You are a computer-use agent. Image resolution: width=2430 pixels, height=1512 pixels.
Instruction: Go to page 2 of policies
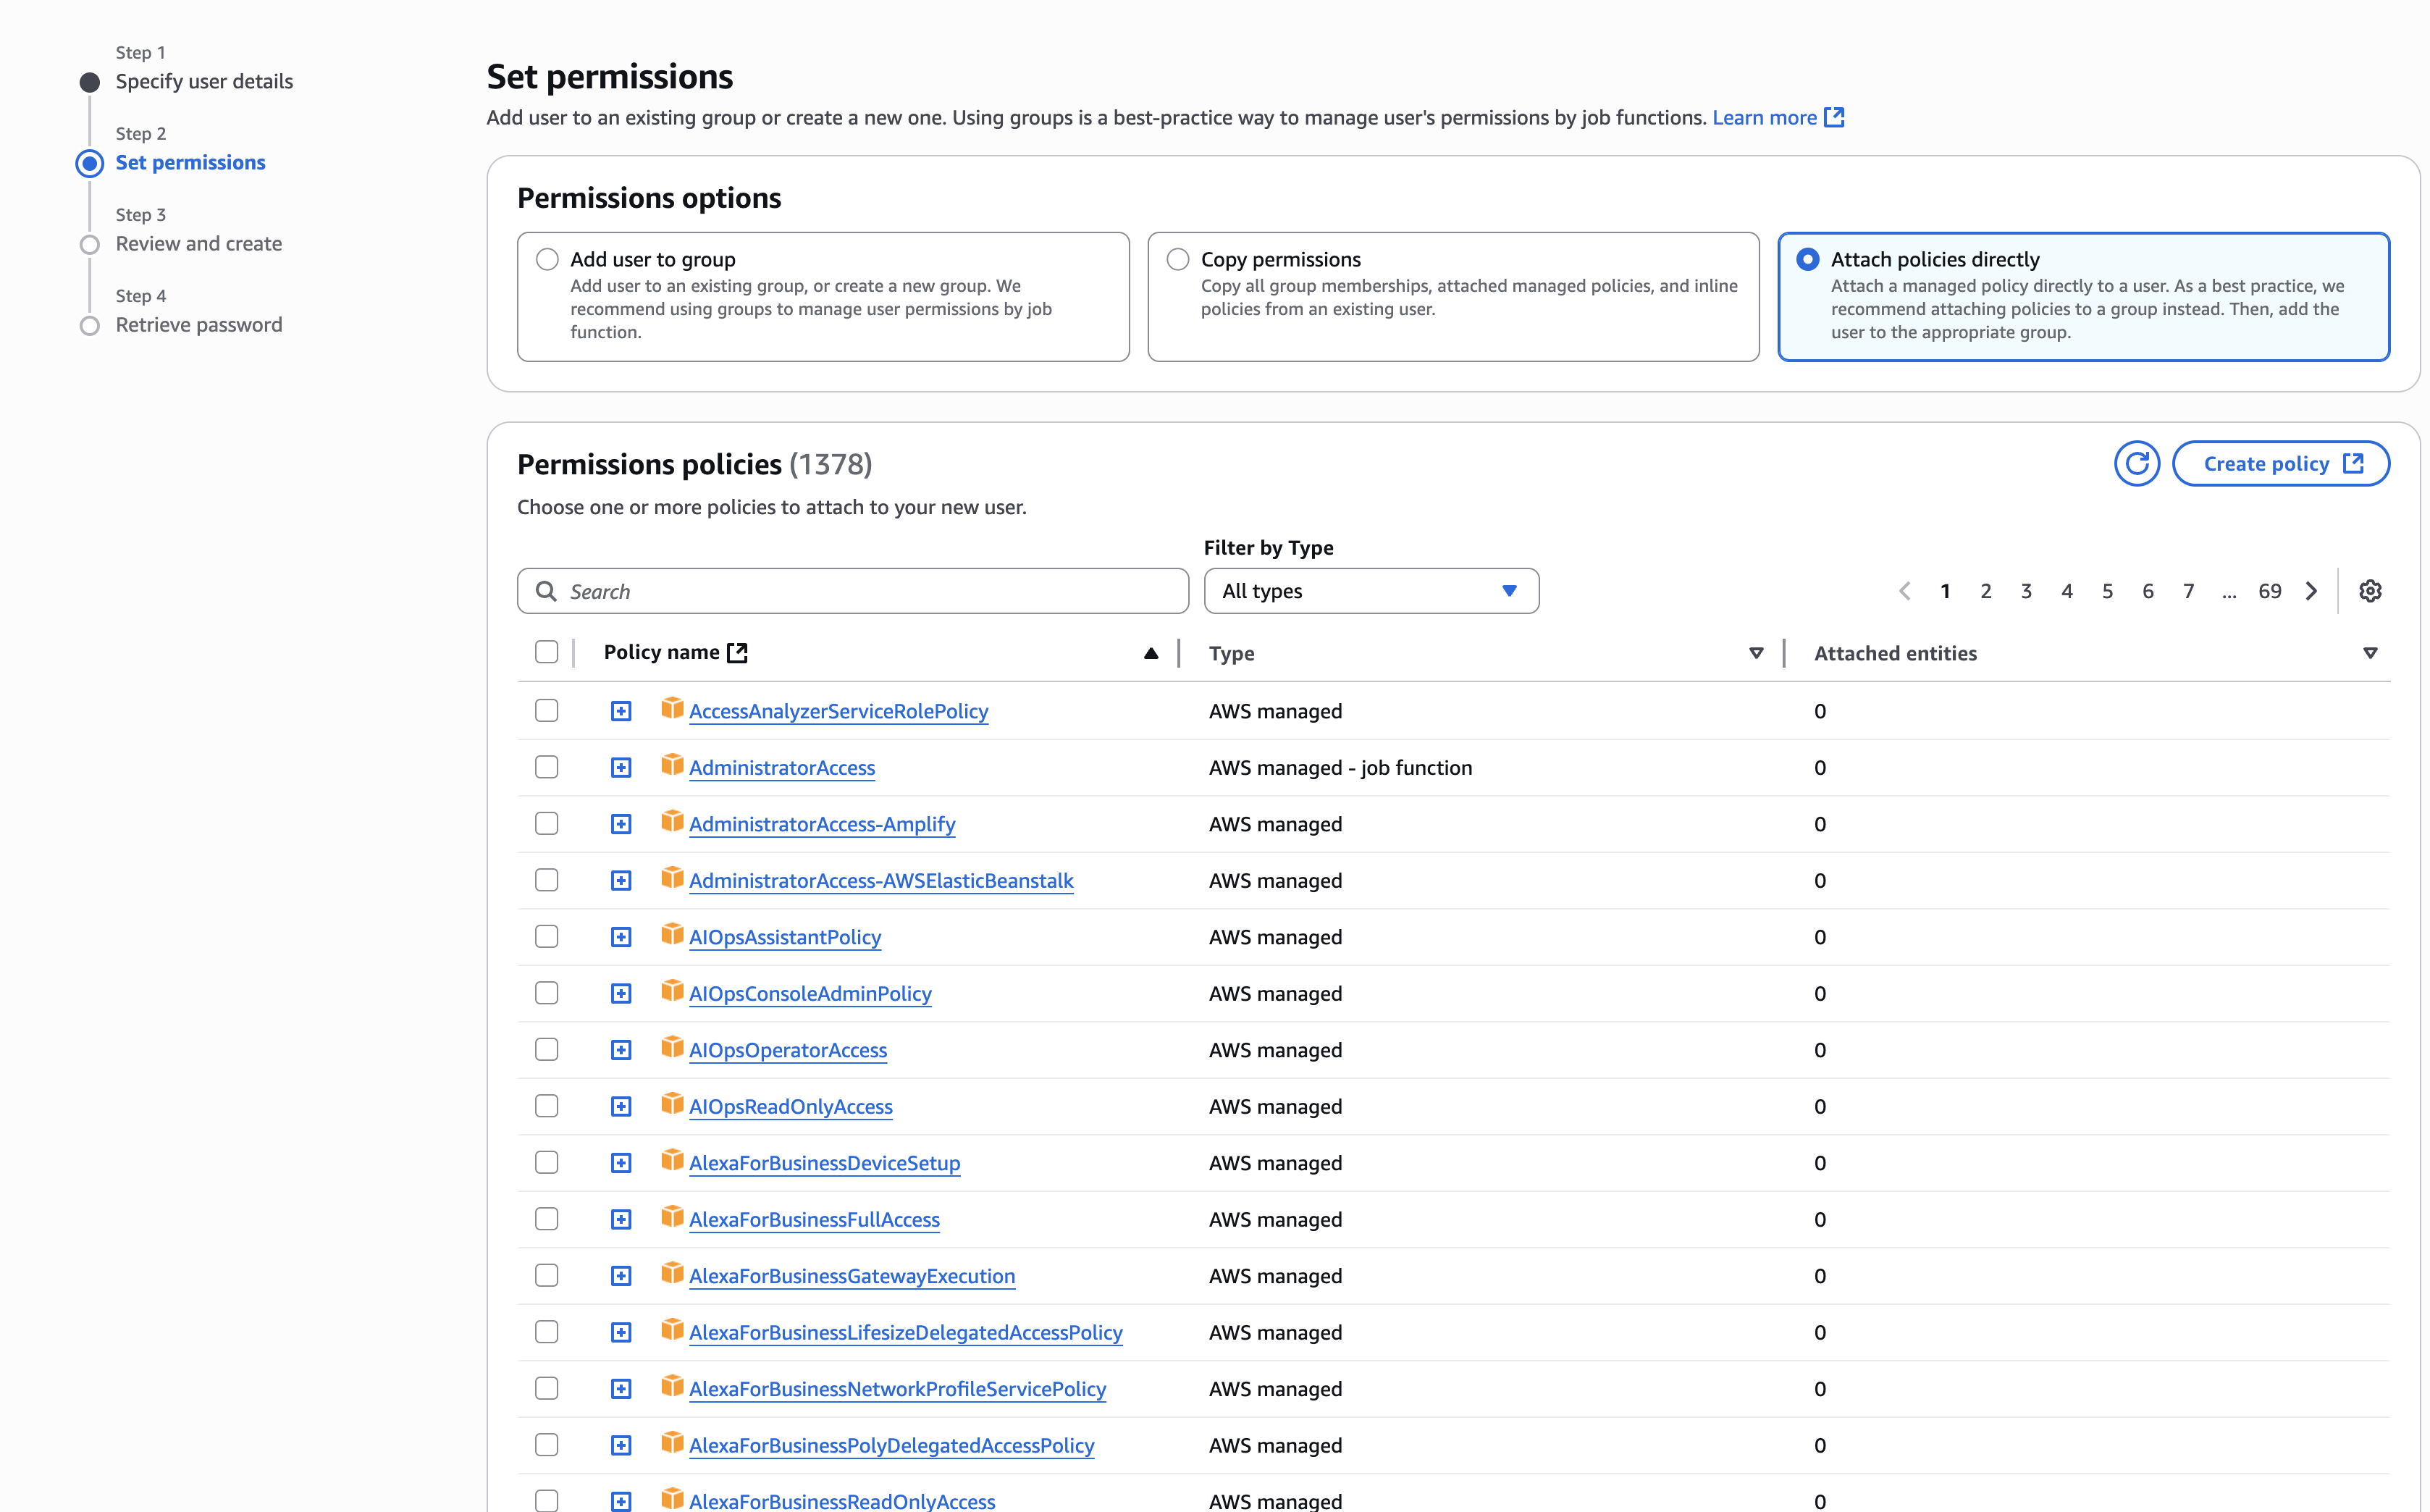1985,591
